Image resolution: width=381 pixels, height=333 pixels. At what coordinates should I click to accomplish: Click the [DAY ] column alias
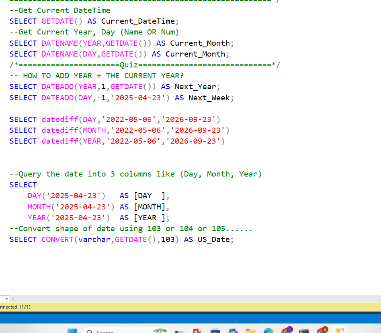point(150,196)
